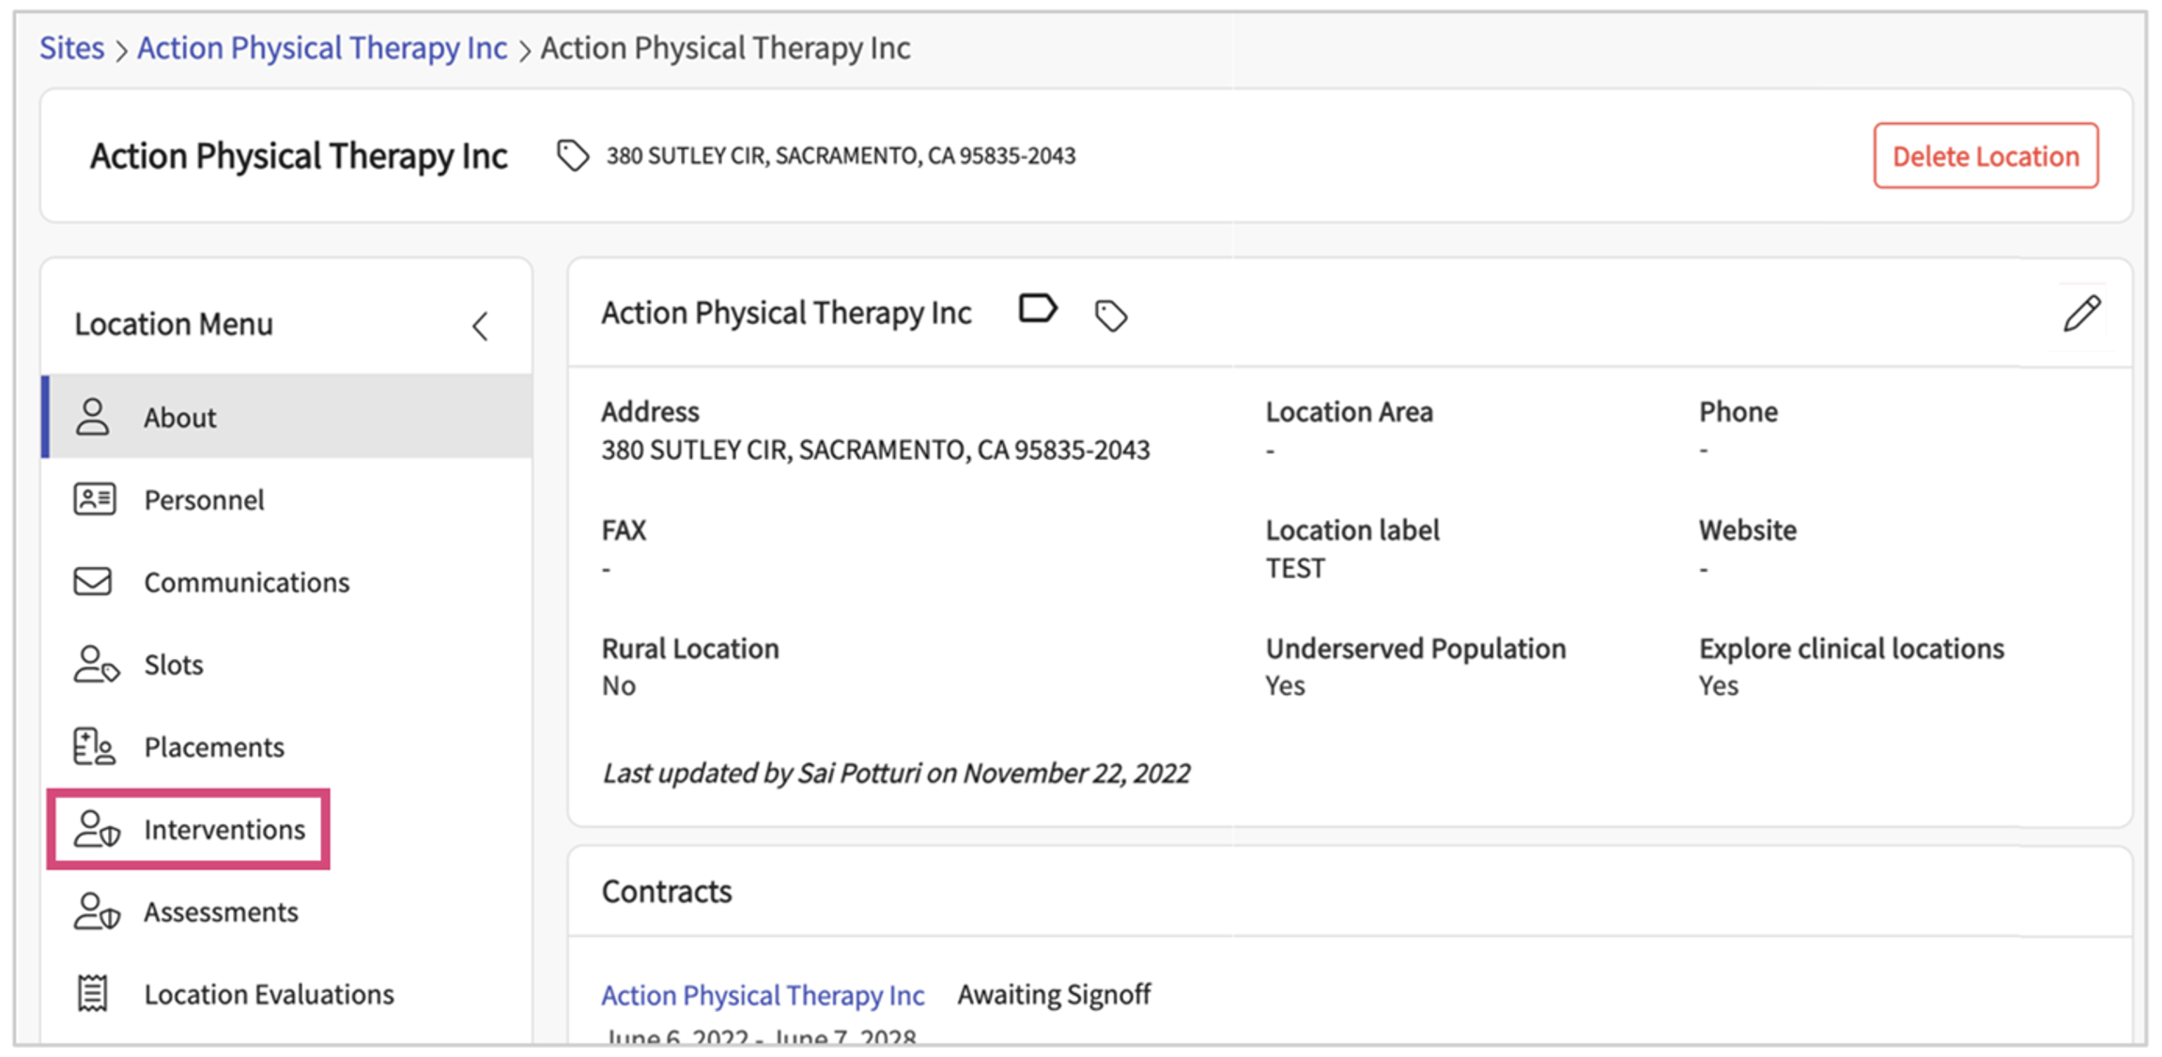The width and height of the screenshot is (2162, 1057).
Task: Edit location details with pencil icon
Action: point(2081,314)
